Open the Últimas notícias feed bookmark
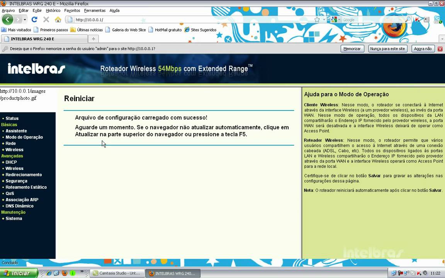 tap(87, 30)
